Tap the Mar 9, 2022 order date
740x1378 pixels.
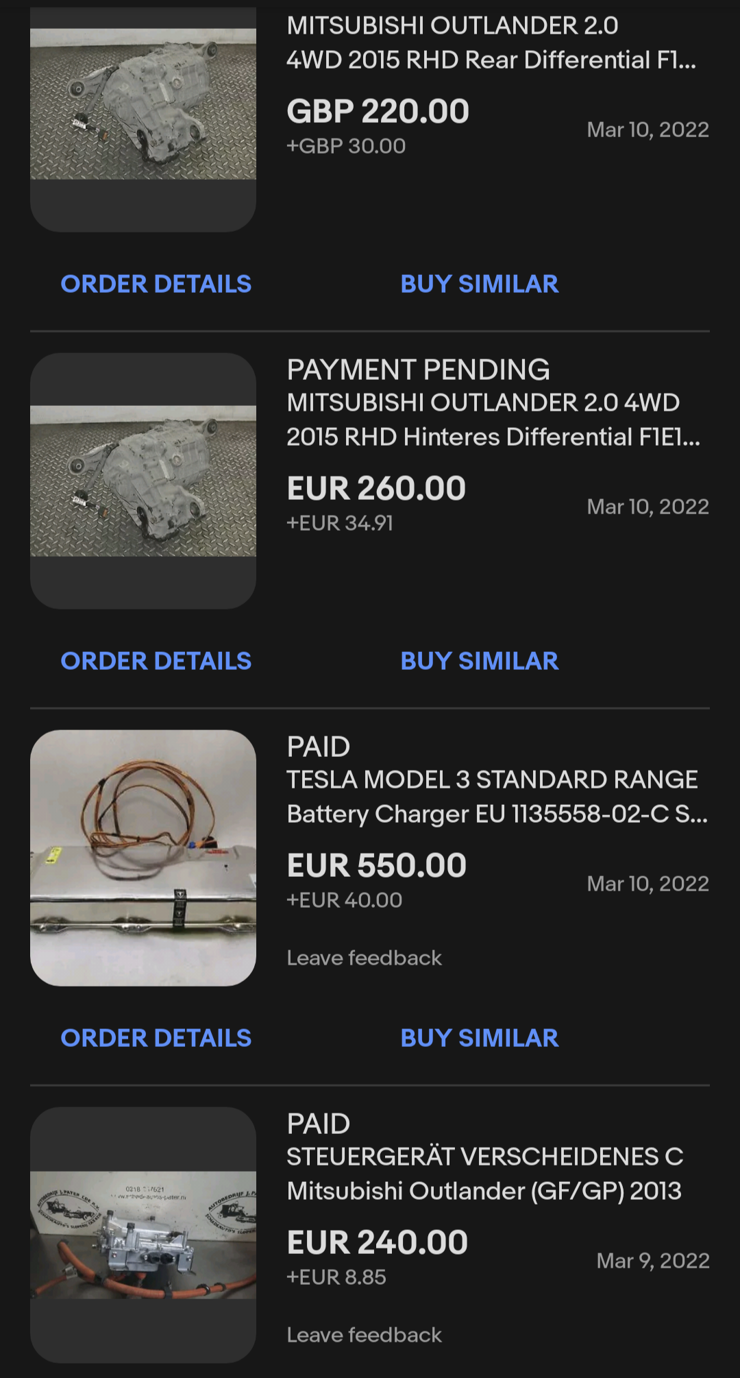click(652, 1261)
